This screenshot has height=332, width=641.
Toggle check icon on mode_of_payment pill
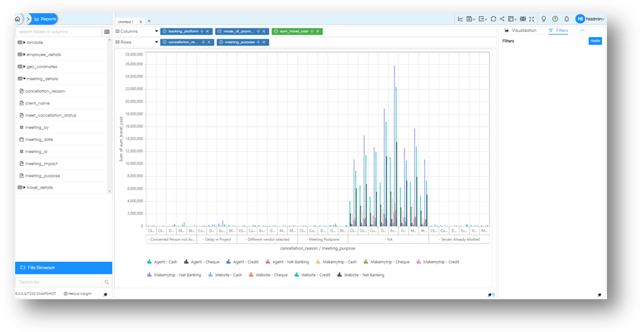point(219,31)
